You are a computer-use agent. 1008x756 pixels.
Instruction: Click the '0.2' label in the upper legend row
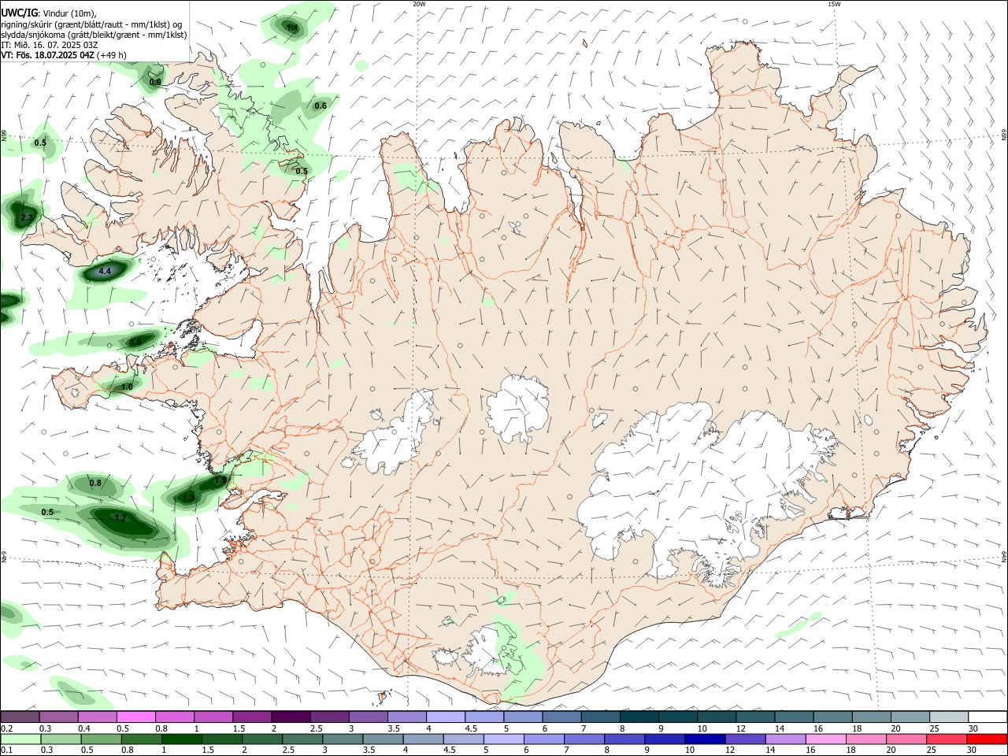tap(6, 728)
